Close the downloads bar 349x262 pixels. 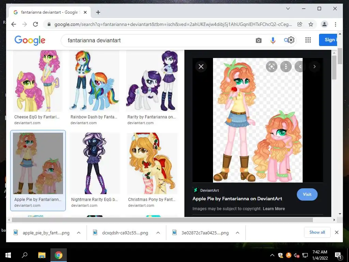(x=336, y=232)
